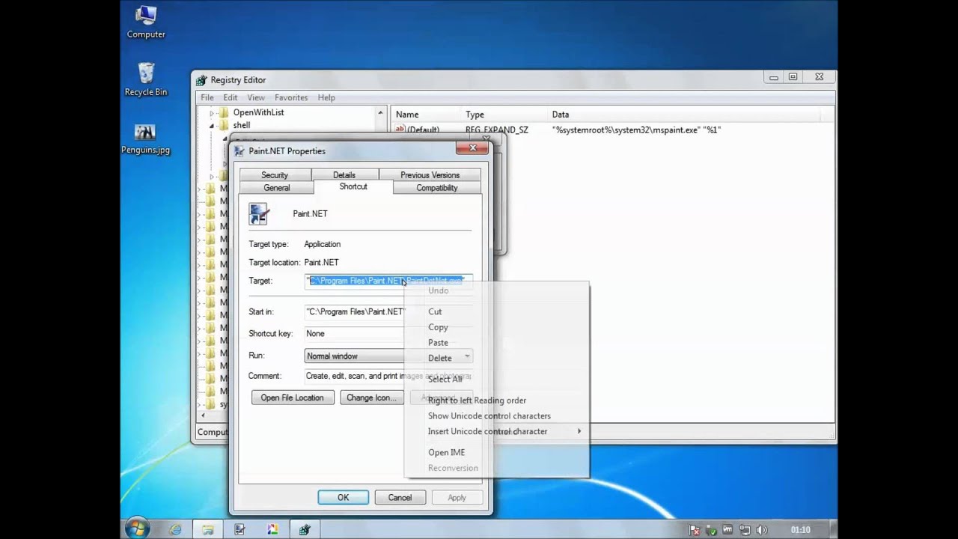This screenshot has width=958, height=539.
Task: Close the Paint.NET Properties dialog
Action: (x=472, y=148)
